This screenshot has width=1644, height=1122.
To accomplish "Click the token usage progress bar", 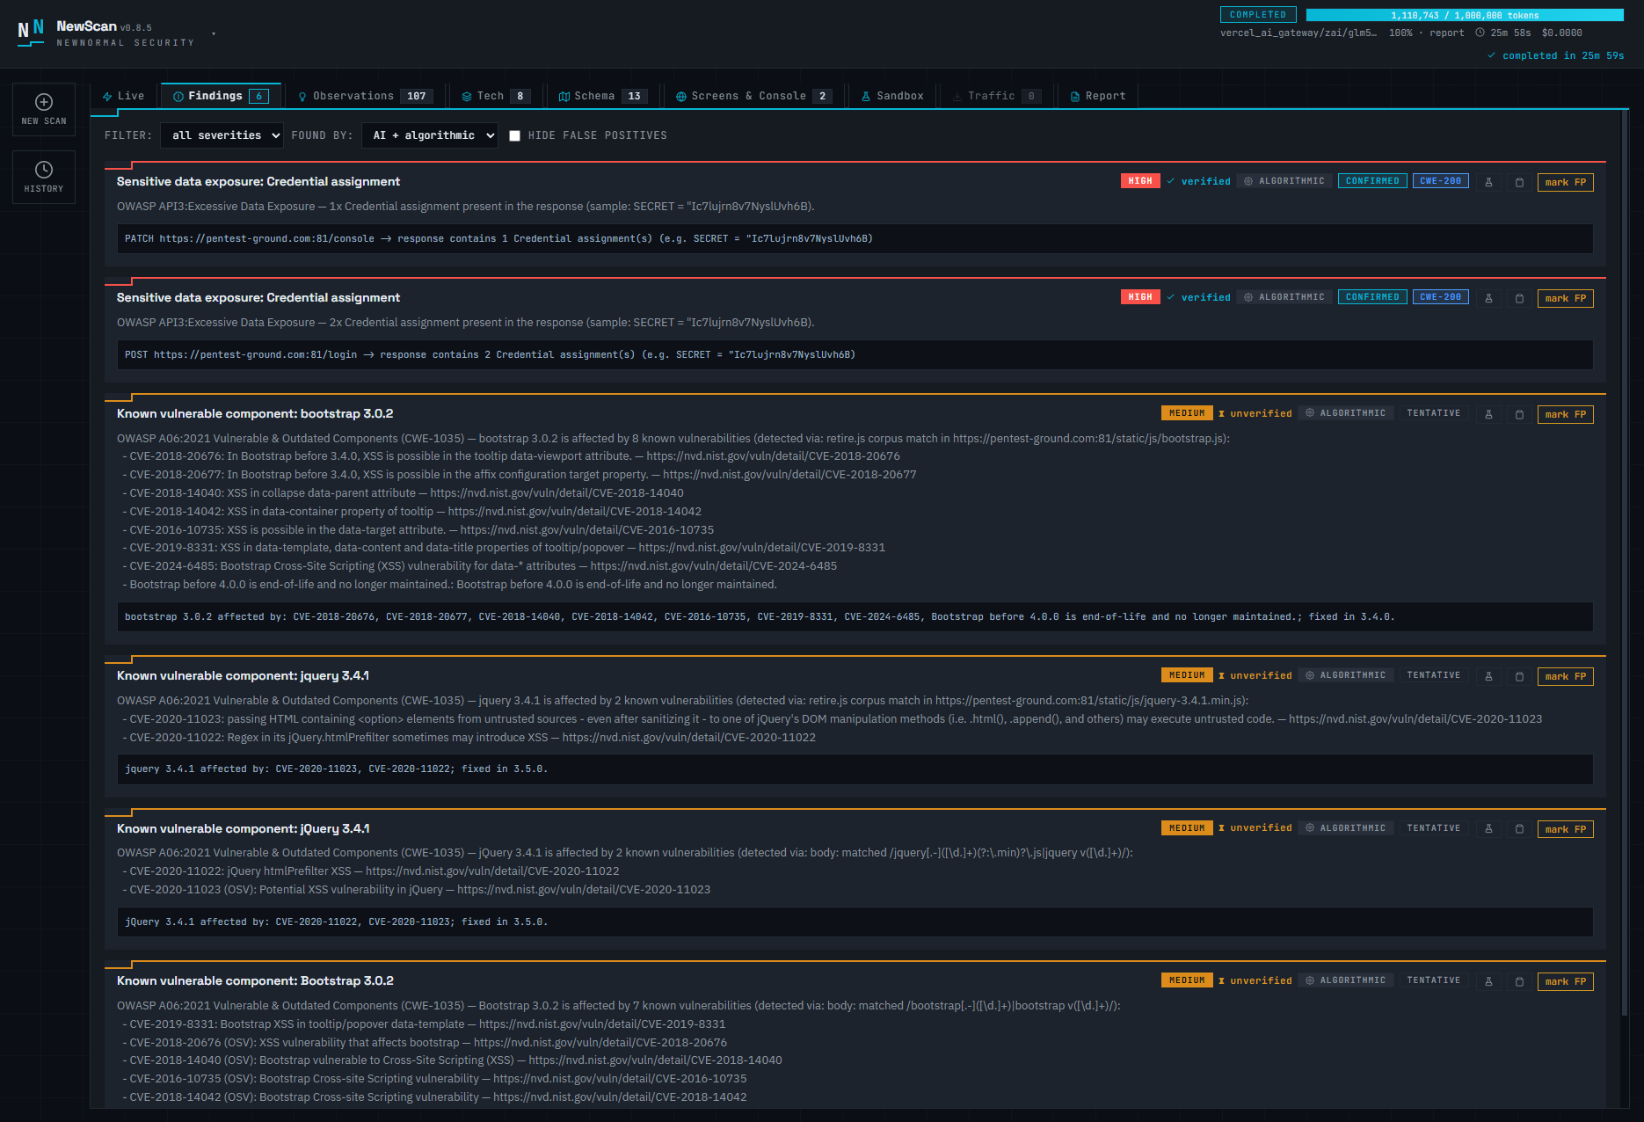I will pos(1465,15).
